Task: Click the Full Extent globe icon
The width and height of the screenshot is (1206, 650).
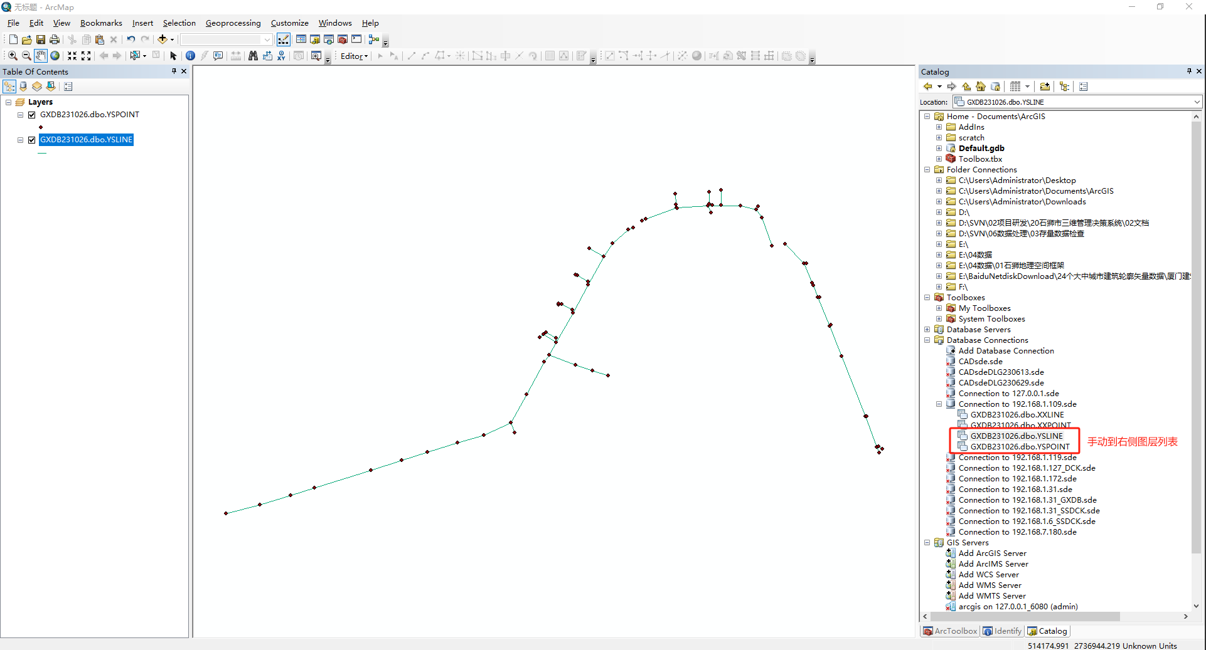Action: (55, 56)
